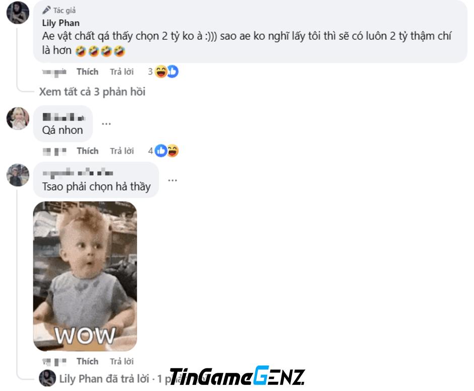474x391 pixels.
Task: Click 'Thích' under the 'Qá nhon' comment
Action: pyautogui.click(x=87, y=151)
